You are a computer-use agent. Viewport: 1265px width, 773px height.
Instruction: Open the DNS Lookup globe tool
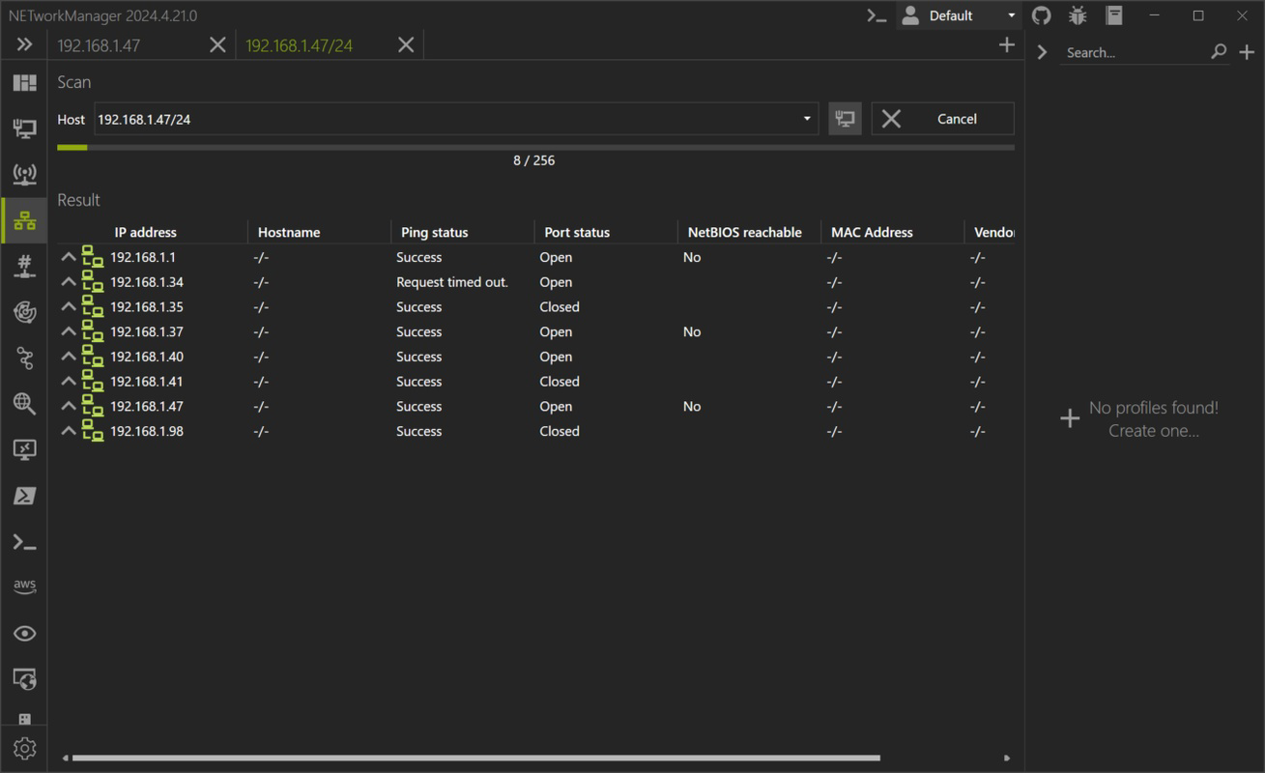[24, 404]
